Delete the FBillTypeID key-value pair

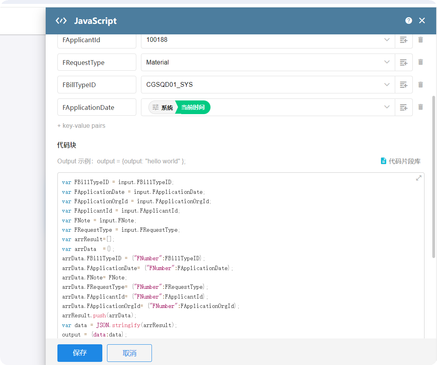[421, 84]
